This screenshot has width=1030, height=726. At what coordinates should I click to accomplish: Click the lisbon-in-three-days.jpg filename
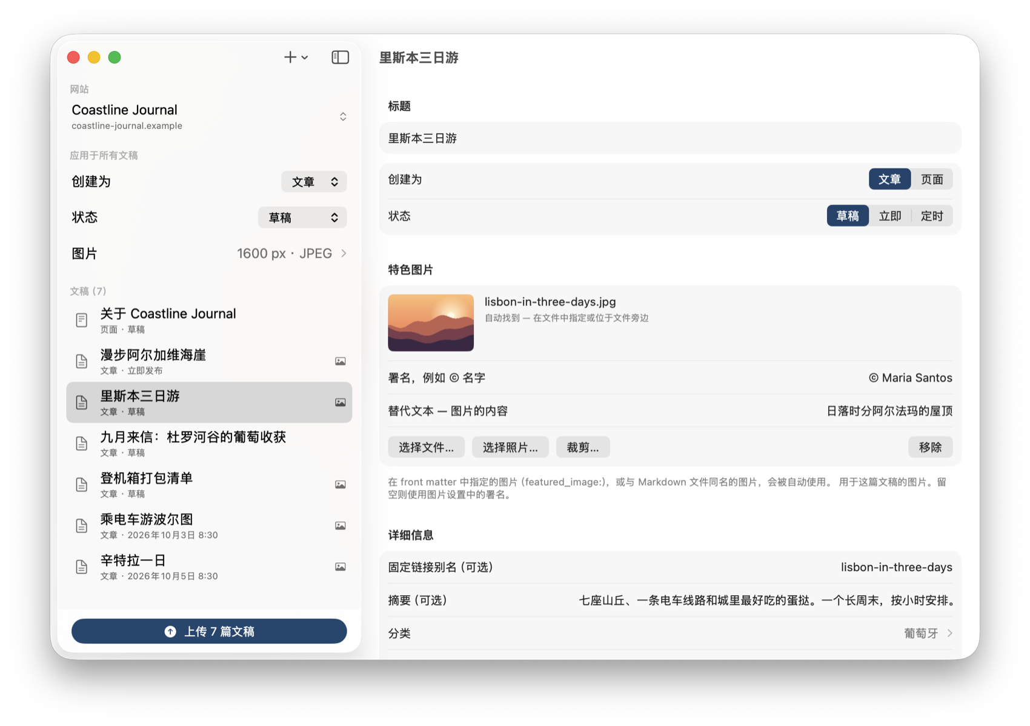pos(550,302)
